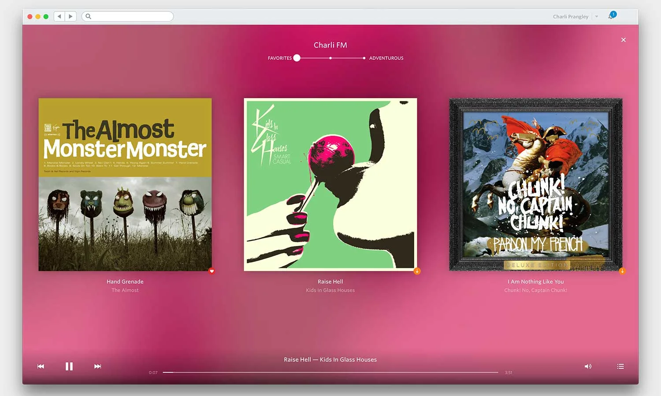Open the play queue list icon
The width and height of the screenshot is (661, 396).
(x=620, y=366)
